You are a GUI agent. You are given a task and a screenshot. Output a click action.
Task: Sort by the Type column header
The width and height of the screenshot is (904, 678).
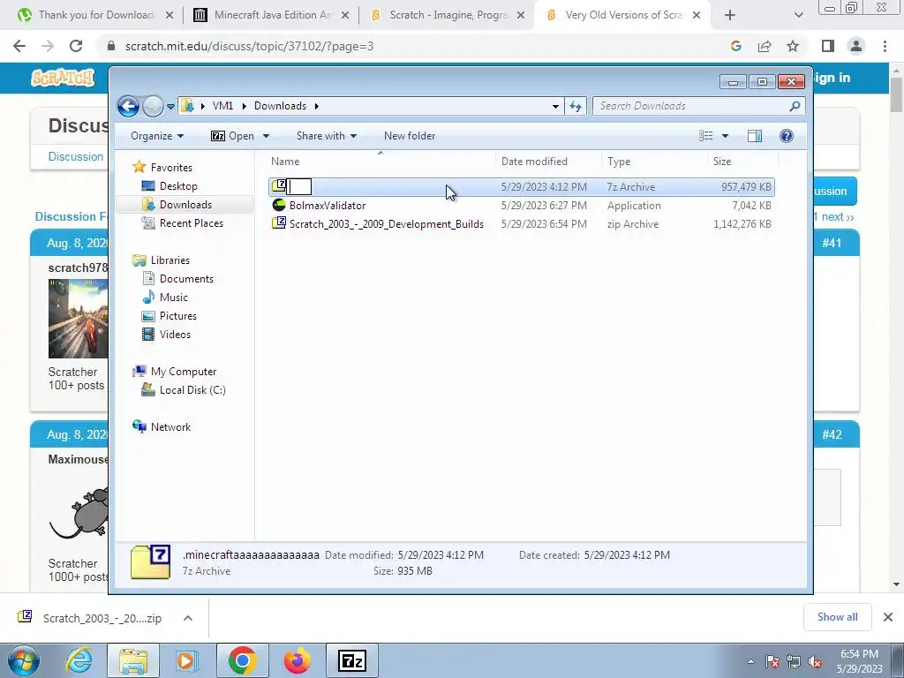point(654,162)
